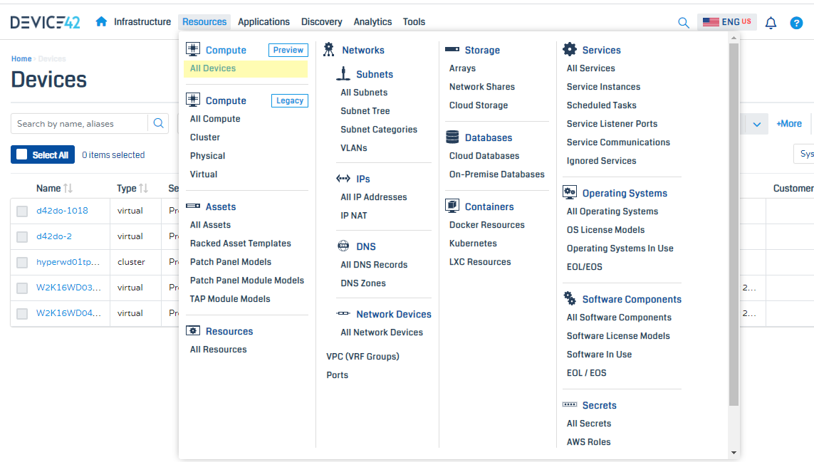Toggle the Select All checkbox button
Screen dimensions: 814x462
pos(43,154)
